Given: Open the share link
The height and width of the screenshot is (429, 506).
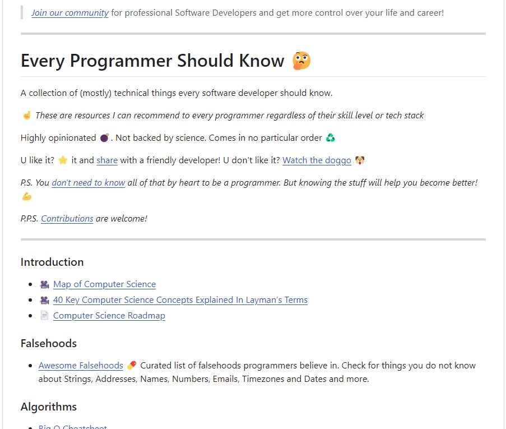Looking at the screenshot, I should (x=107, y=160).
